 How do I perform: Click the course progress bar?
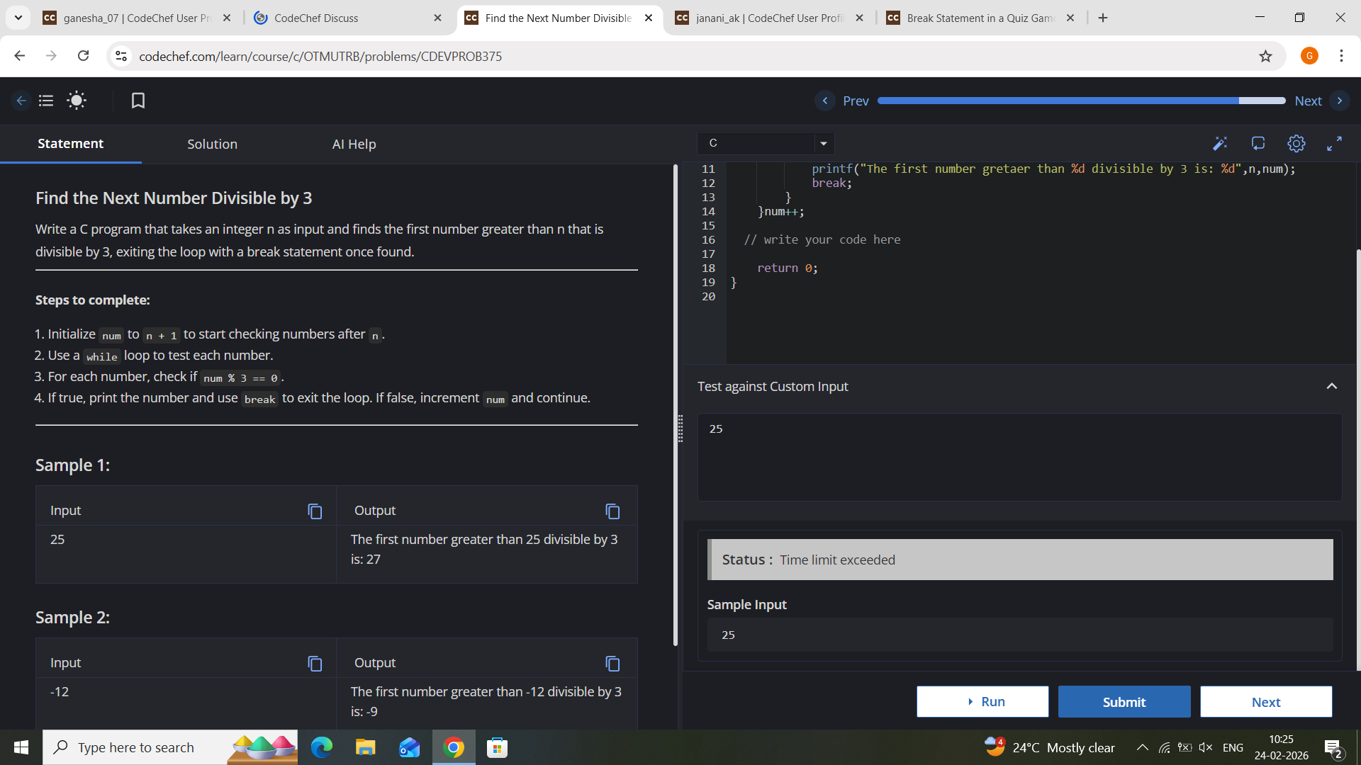[1081, 101]
